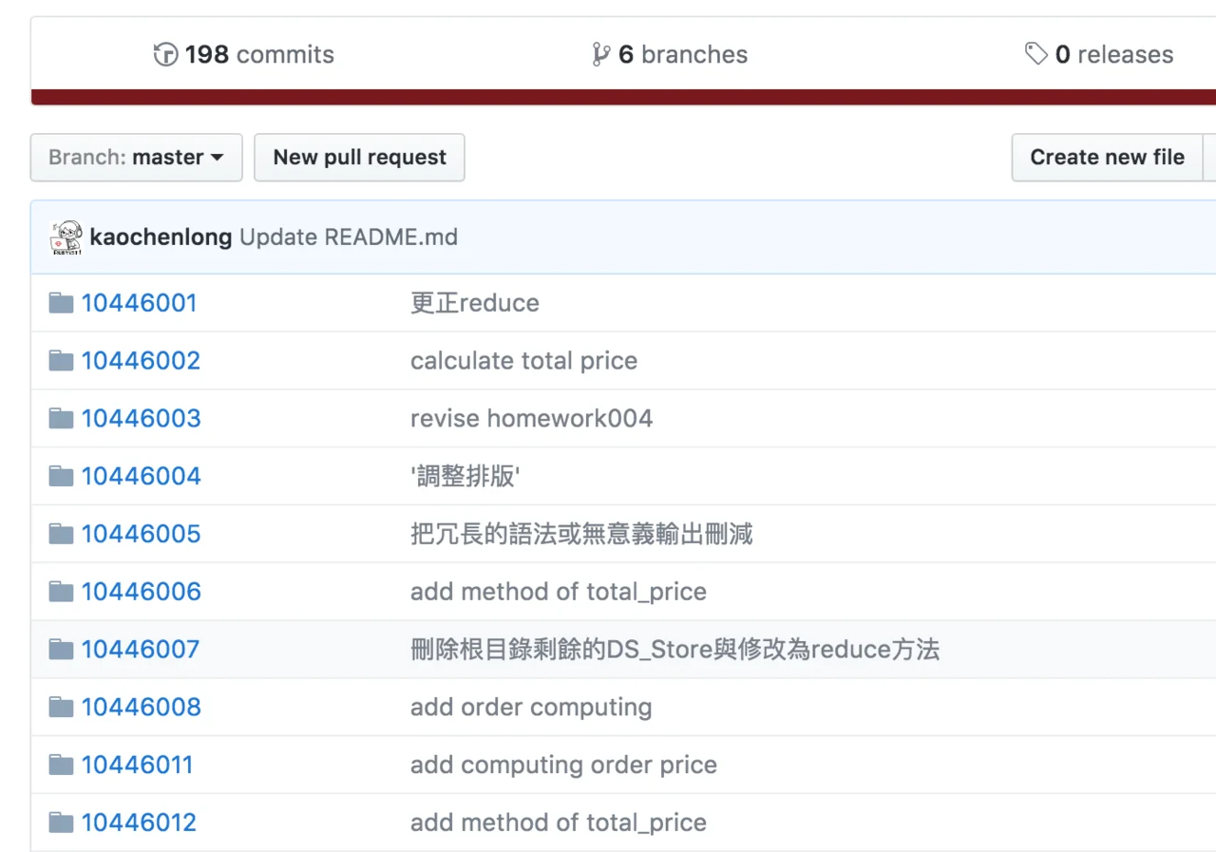Click kaochenlong's avatar image
This screenshot has height=852, width=1216.
tap(66, 237)
